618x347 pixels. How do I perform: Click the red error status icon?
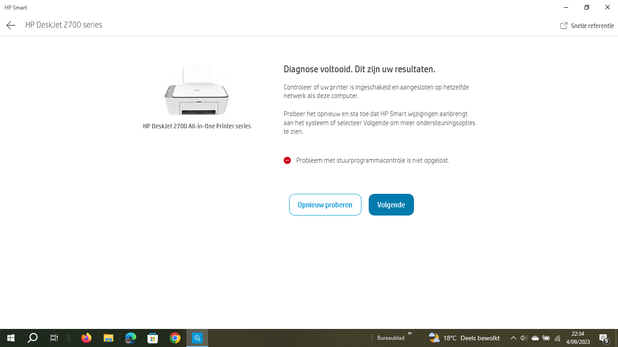287,160
